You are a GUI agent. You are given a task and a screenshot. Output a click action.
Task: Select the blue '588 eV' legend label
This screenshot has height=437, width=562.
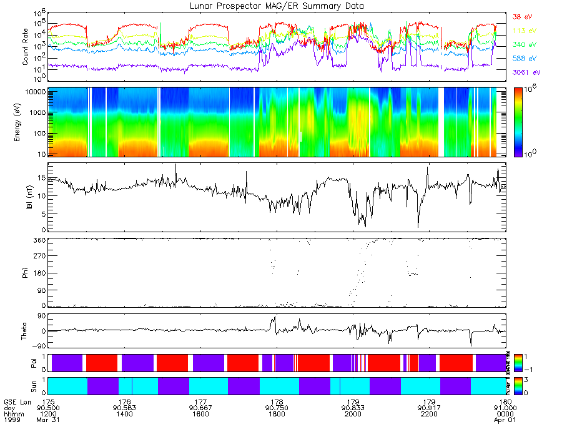[x=525, y=59]
